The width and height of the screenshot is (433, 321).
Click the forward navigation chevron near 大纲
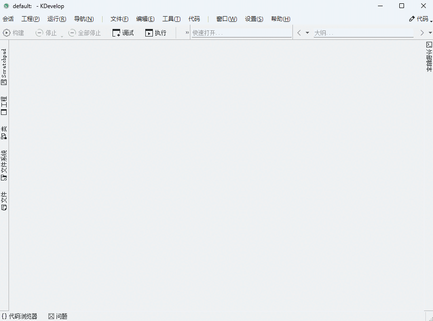(422, 32)
